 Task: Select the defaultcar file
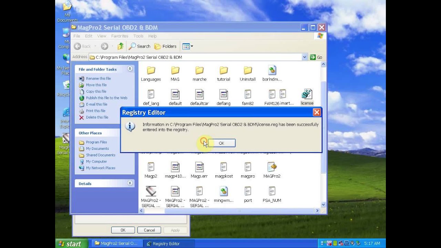click(199, 97)
